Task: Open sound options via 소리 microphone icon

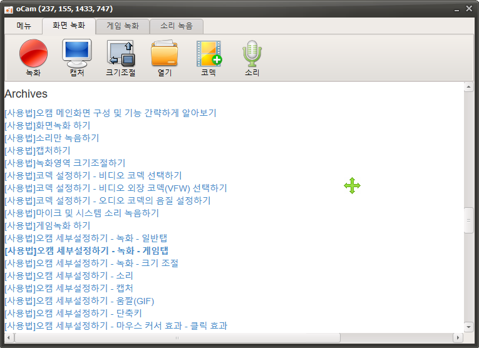Action: [x=252, y=58]
